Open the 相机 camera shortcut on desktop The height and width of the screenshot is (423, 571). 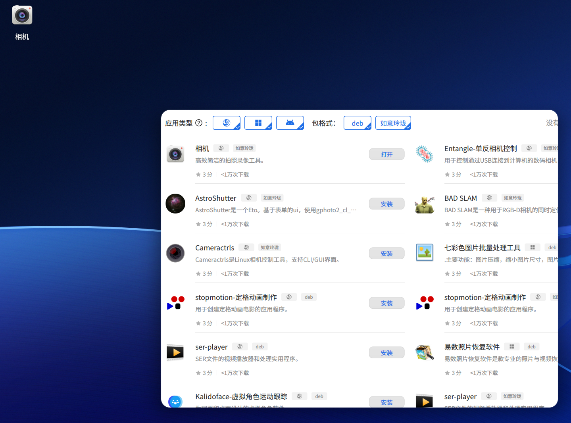22,15
